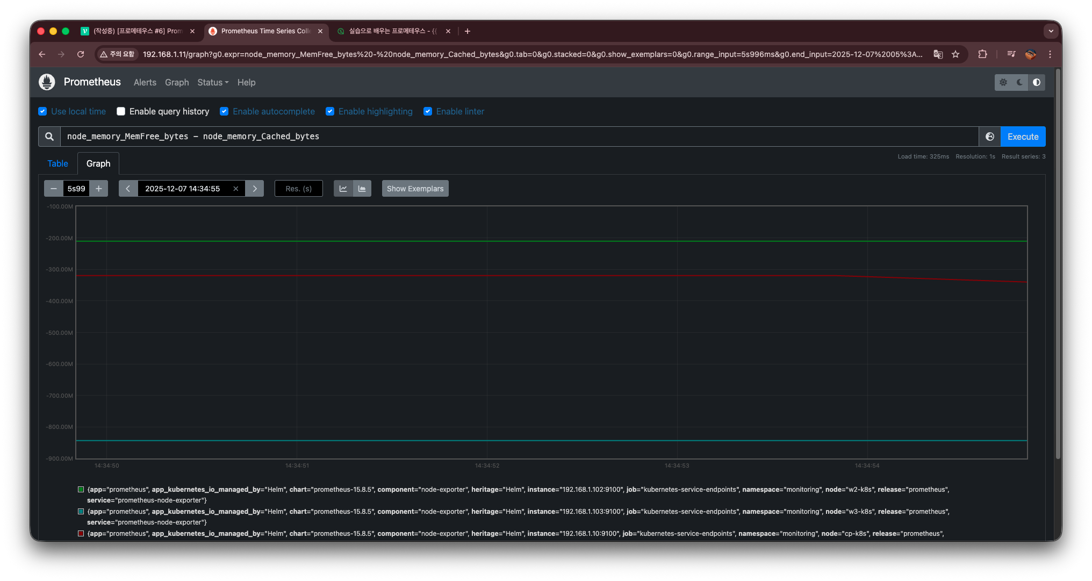The width and height of the screenshot is (1092, 581).
Task: Disable the Enable linter checkbox
Action: (428, 111)
